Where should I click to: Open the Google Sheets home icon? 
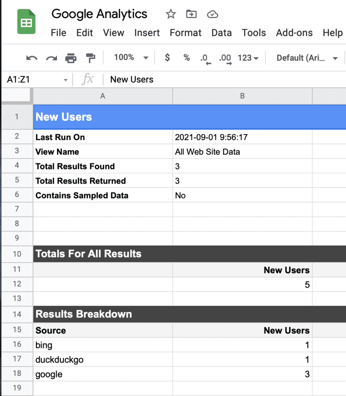[26, 22]
